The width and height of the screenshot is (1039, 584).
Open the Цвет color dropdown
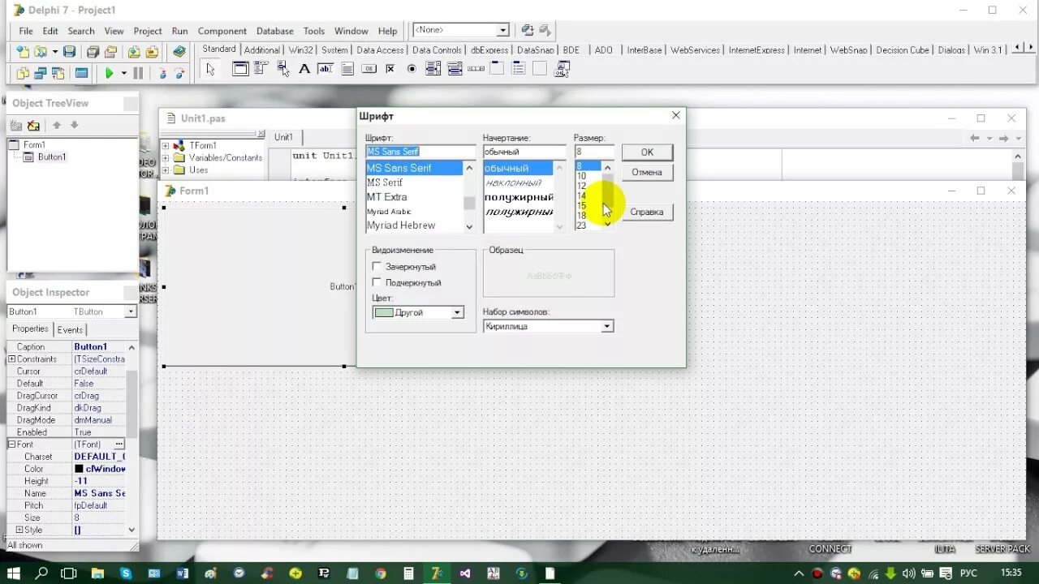tap(457, 312)
